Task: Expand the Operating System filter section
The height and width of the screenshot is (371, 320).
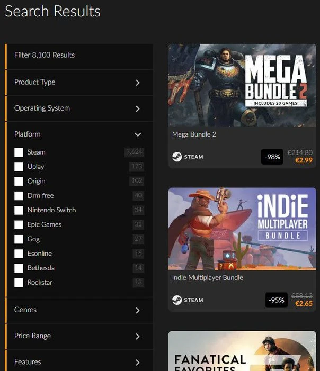Action: [x=138, y=108]
